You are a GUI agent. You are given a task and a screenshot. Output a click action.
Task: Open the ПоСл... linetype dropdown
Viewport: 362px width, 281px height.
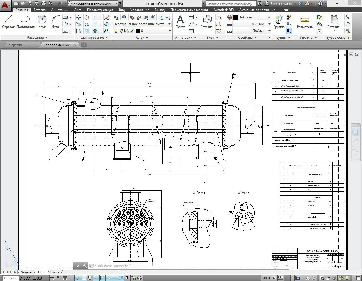252,31
